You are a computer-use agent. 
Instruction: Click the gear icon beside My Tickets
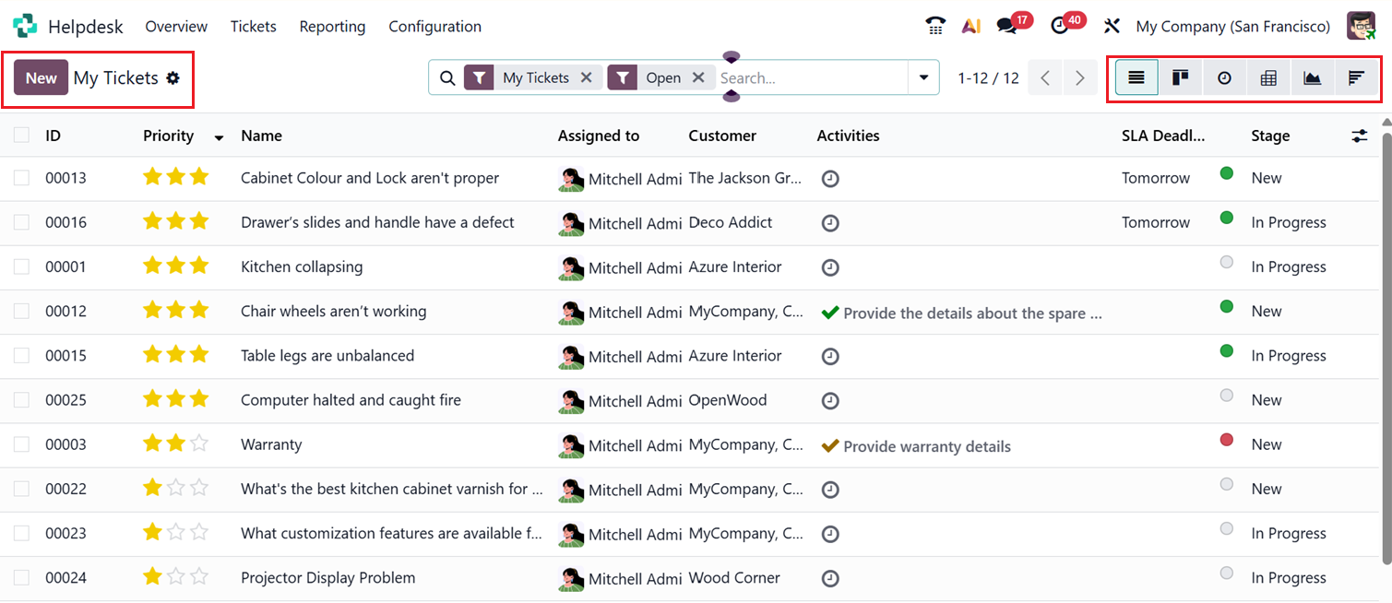coord(173,78)
